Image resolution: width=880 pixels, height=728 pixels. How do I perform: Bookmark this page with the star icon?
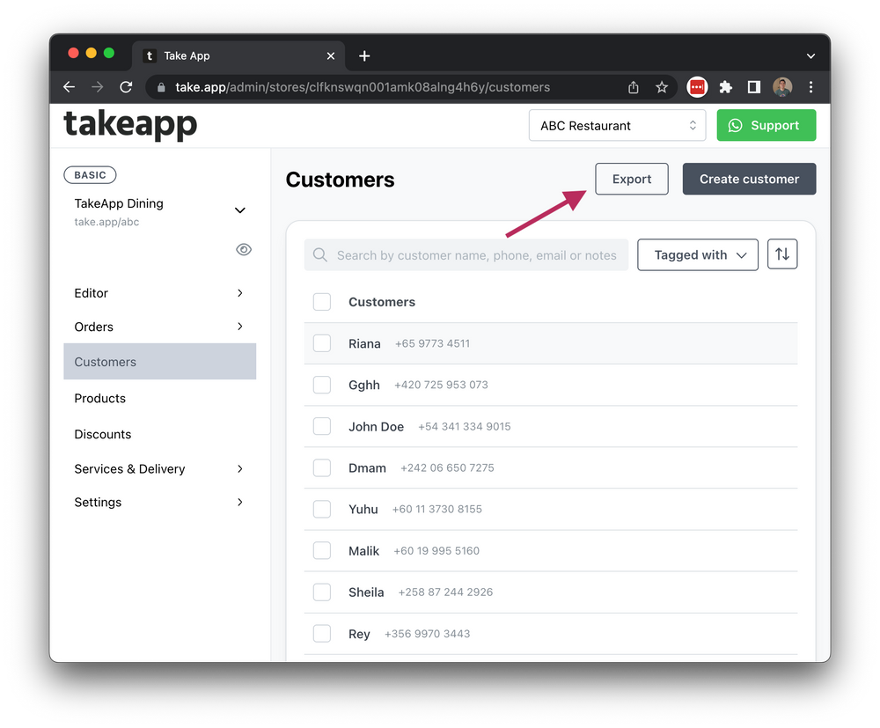coord(662,87)
